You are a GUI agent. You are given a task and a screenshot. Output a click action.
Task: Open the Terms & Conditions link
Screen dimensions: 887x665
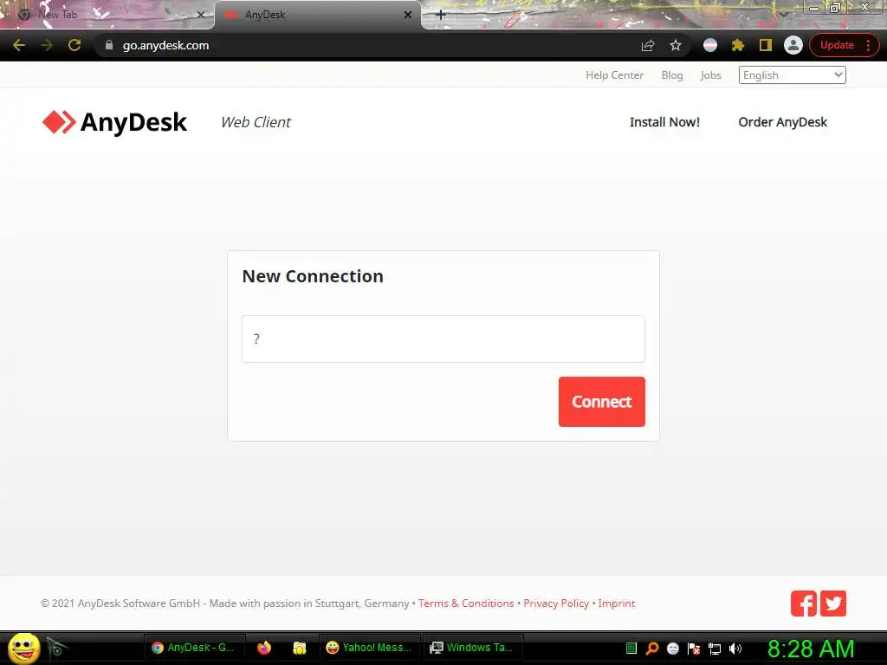(x=466, y=604)
